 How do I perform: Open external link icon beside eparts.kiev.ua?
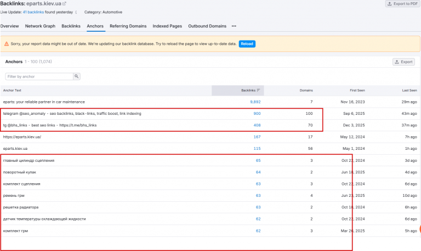coord(65,4)
